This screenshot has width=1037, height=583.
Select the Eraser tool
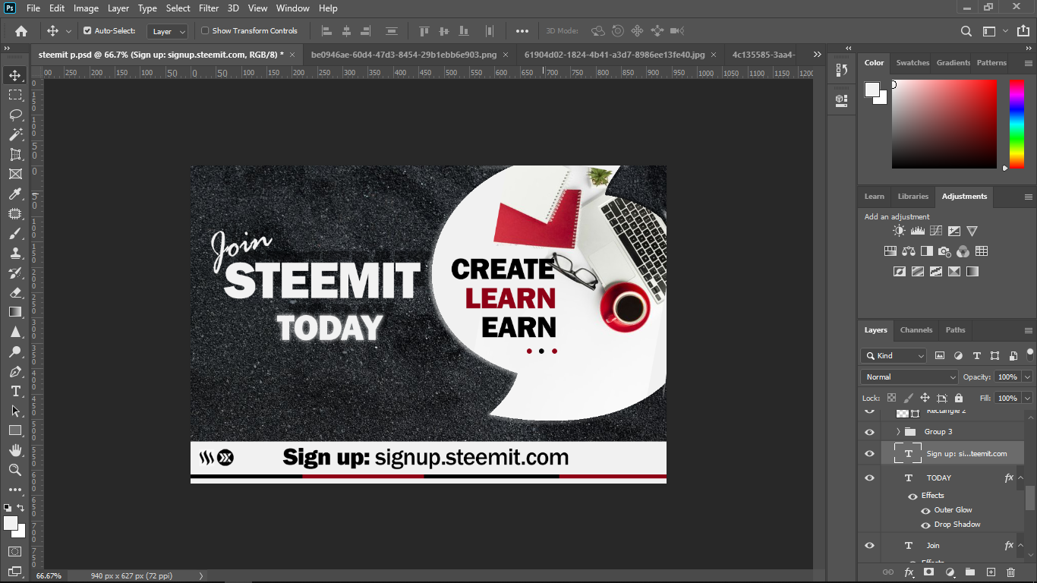point(15,292)
